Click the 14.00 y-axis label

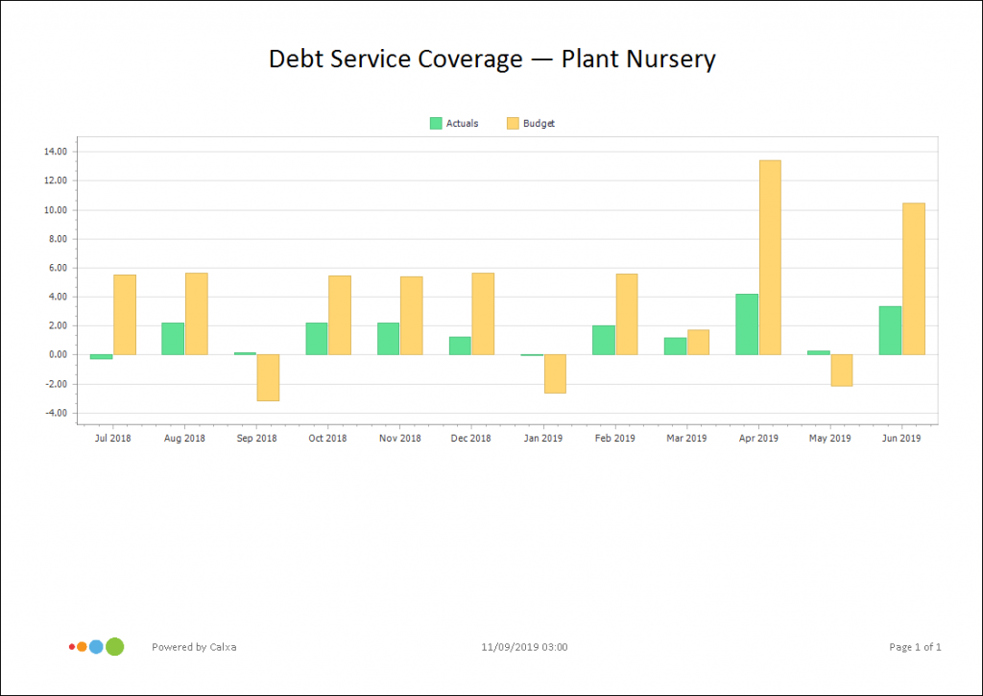pyautogui.click(x=56, y=152)
